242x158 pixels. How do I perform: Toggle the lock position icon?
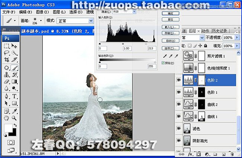tap(200, 46)
